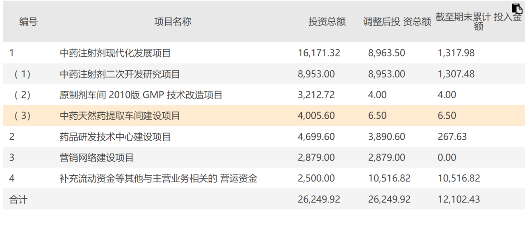Click the 投资总额 column header

point(327,22)
